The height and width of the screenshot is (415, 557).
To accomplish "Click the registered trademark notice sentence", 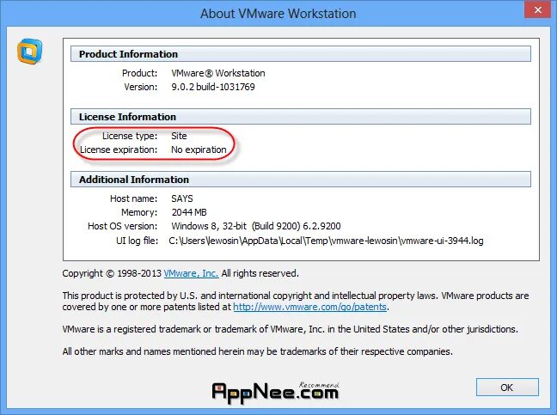I will click(x=291, y=329).
